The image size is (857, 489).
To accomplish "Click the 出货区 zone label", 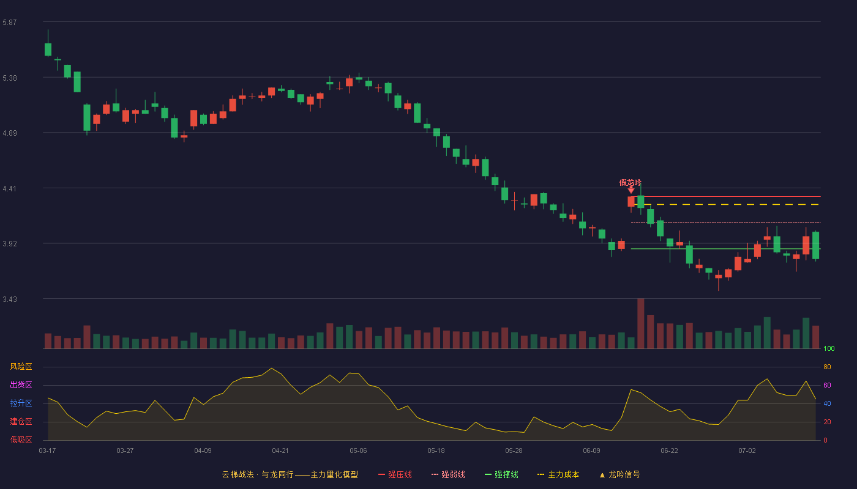I will point(21,385).
